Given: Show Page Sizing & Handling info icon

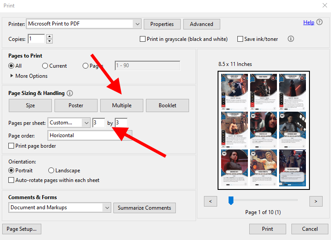Looking at the screenshot, I should [69, 93].
